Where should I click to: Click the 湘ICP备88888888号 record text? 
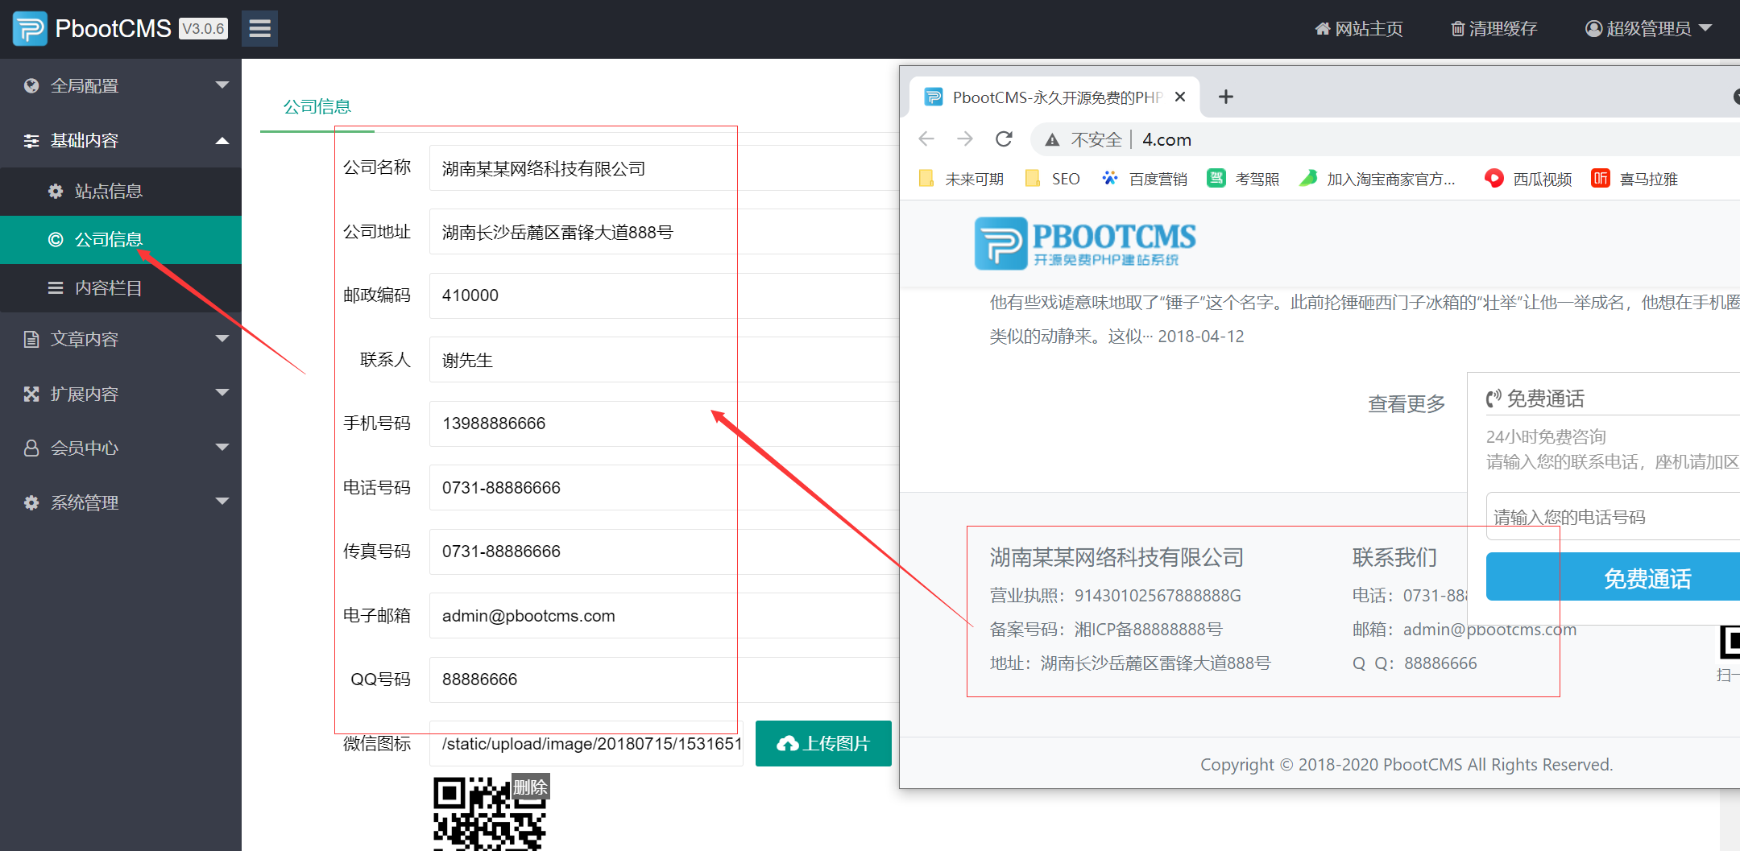[x=1149, y=630]
